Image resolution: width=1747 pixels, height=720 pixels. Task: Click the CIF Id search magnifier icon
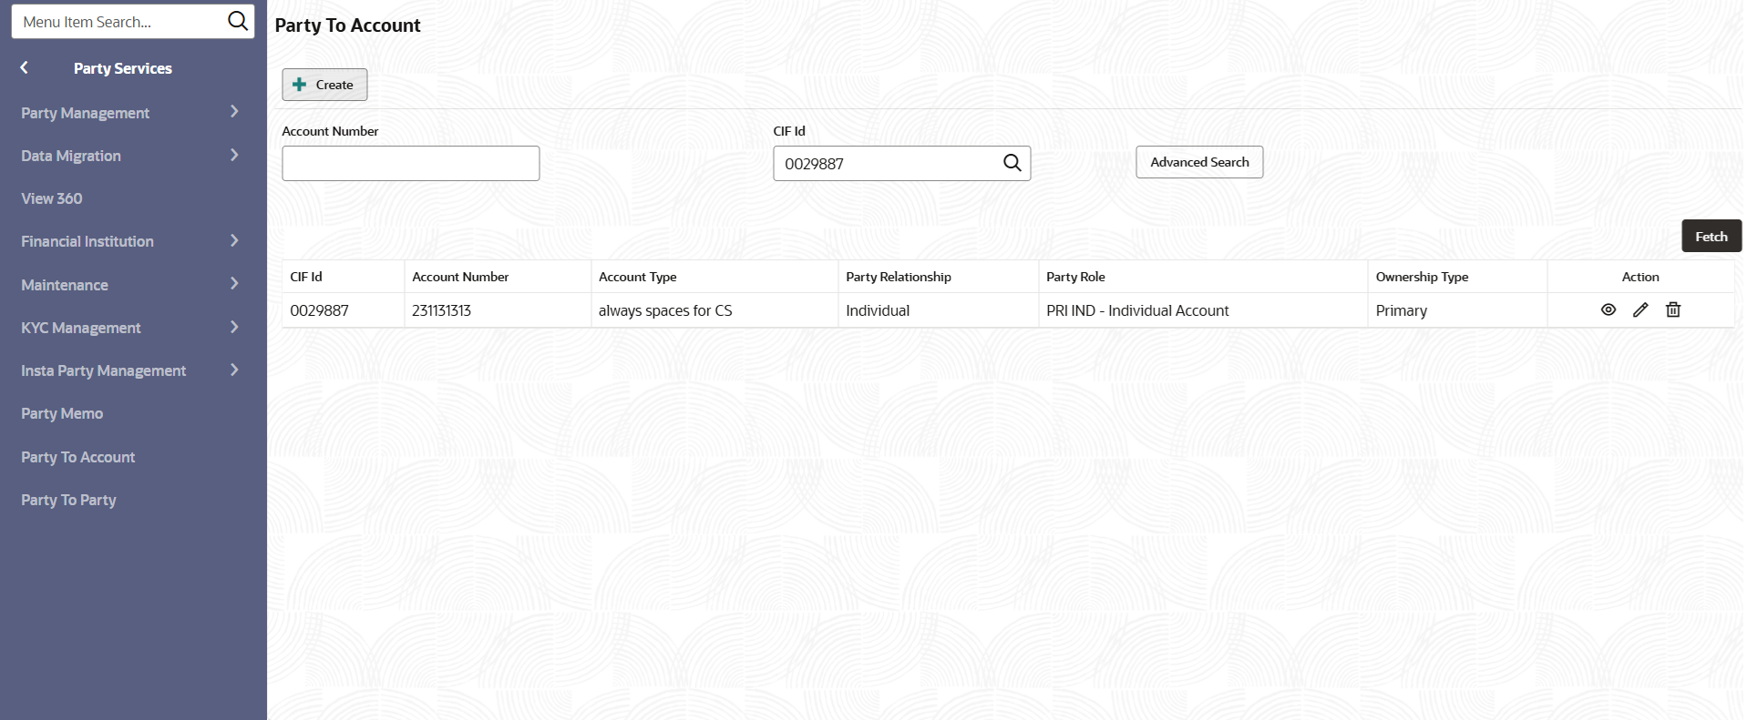point(1012,163)
